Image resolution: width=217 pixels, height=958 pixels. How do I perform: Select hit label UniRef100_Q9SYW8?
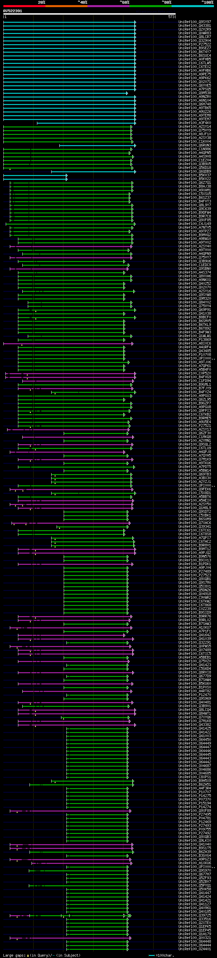(195, 295)
